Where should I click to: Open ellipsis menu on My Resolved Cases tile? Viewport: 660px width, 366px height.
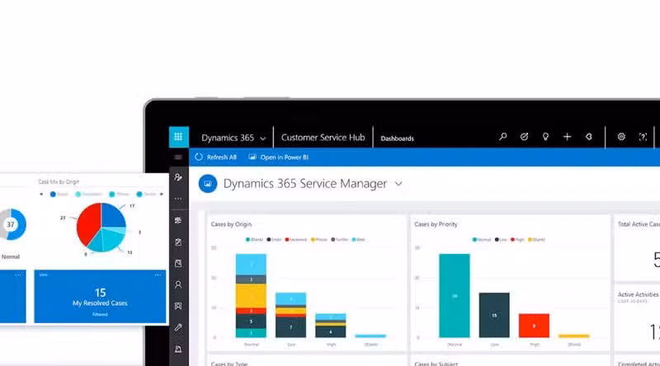point(158,275)
